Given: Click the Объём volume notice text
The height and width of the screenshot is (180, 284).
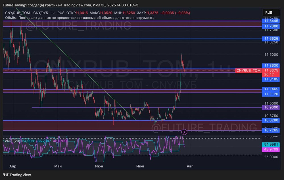Looking at the screenshot, I should click(80, 18).
